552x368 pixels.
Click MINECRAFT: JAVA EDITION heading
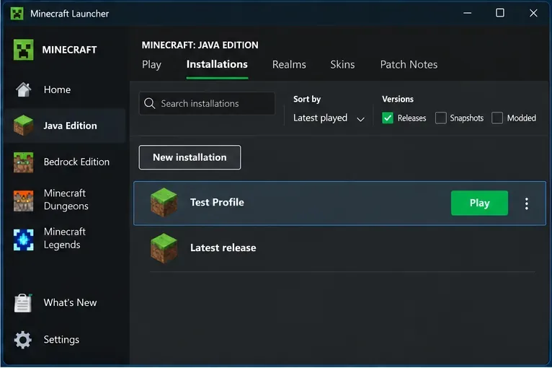pos(200,45)
